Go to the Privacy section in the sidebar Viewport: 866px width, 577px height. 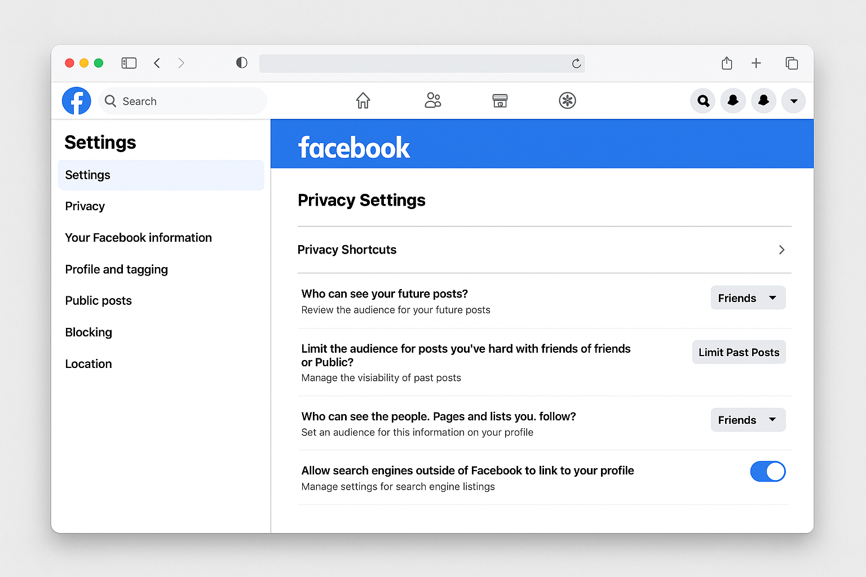pos(85,206)
